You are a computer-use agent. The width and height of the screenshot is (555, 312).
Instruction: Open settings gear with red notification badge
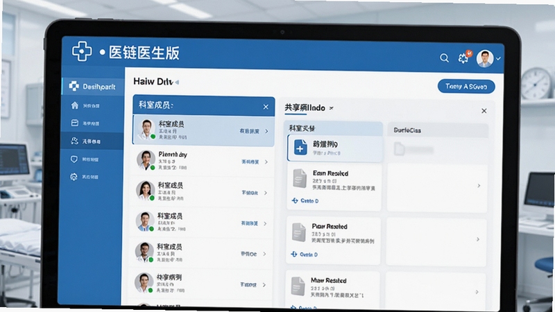[464, 58]
